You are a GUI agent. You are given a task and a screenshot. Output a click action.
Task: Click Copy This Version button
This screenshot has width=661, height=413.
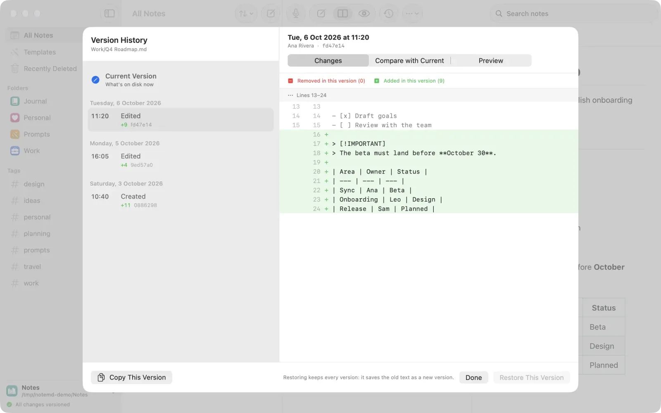(x=131, y=377)
